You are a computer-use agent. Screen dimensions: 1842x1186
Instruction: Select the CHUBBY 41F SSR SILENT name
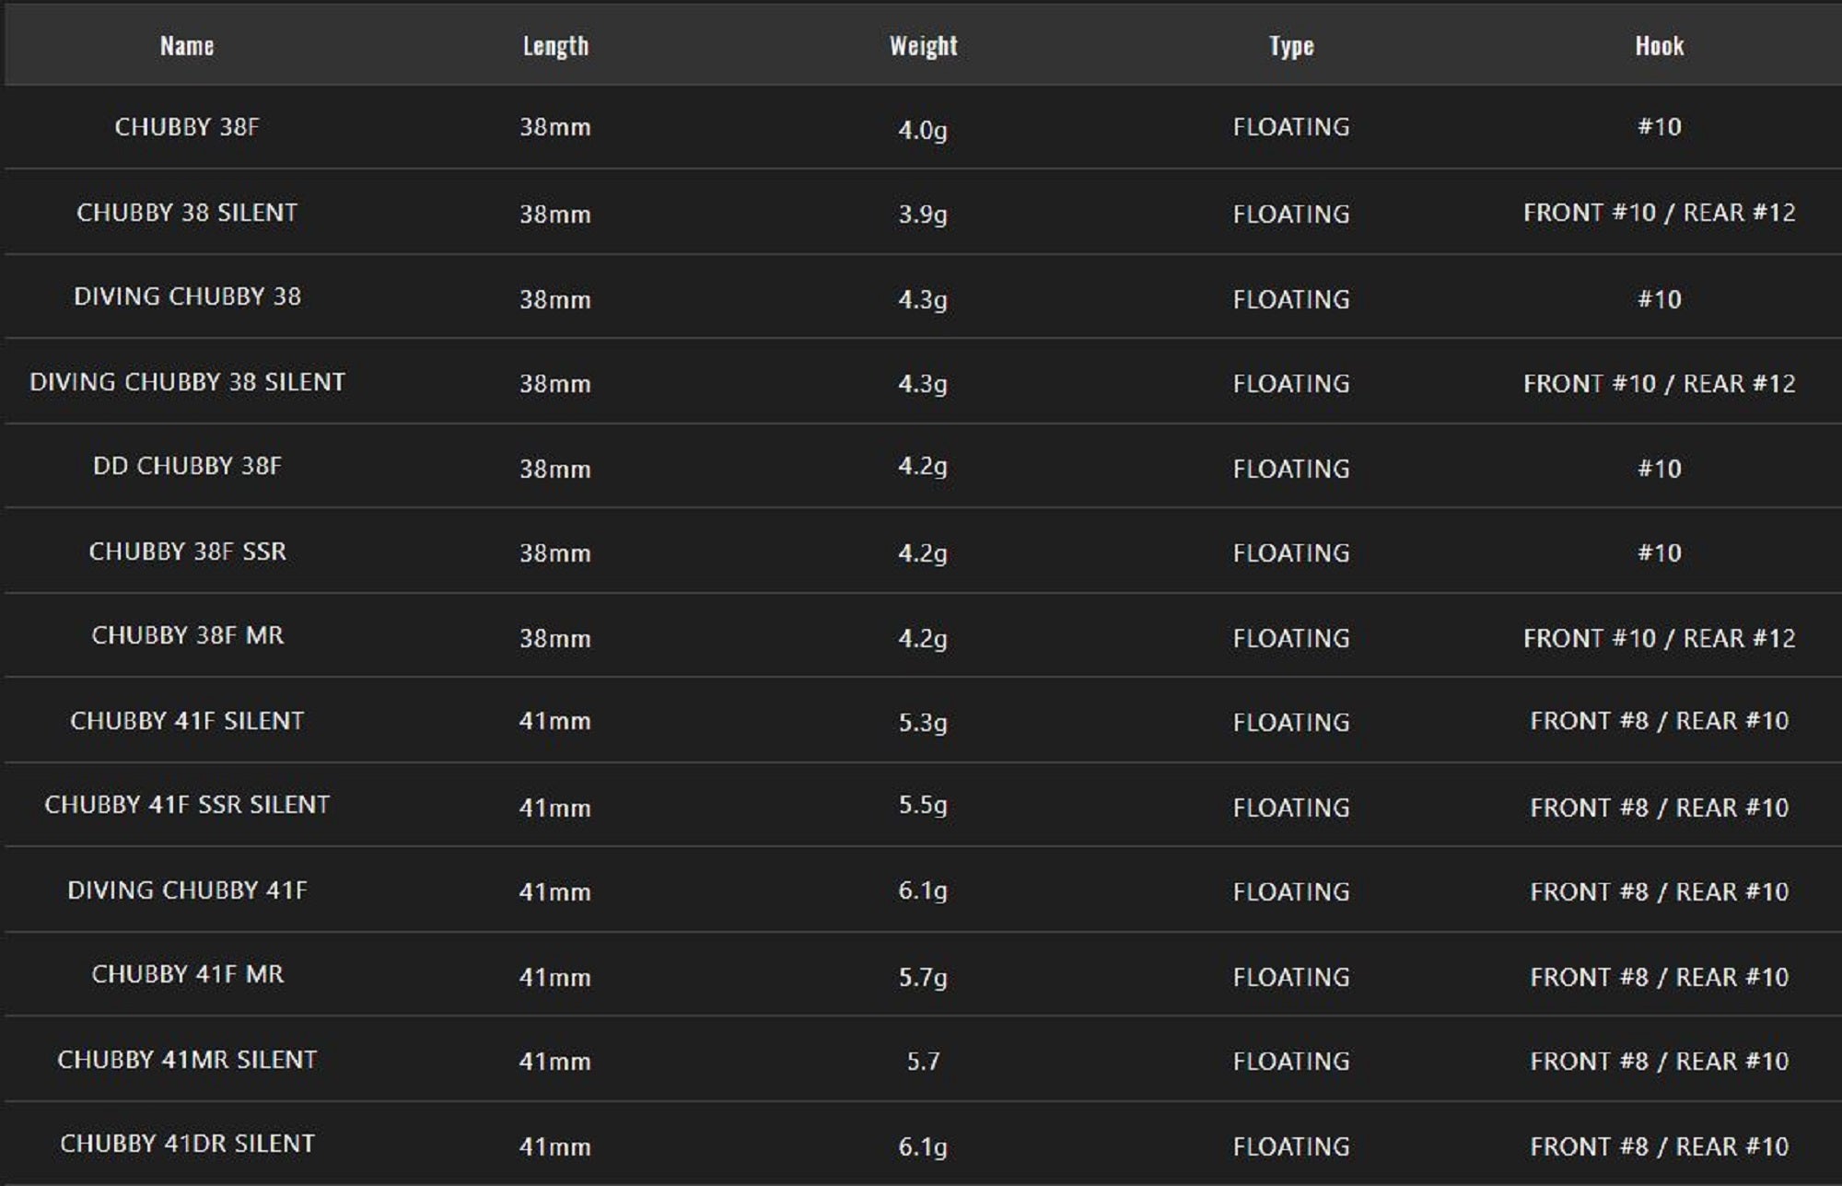[x=187, y=805]
